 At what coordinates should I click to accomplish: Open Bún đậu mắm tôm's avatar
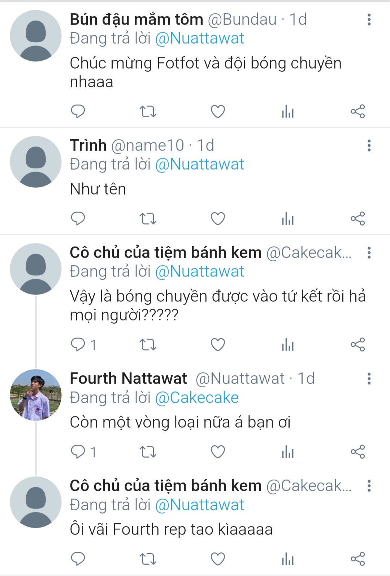[x=35, y=36]
